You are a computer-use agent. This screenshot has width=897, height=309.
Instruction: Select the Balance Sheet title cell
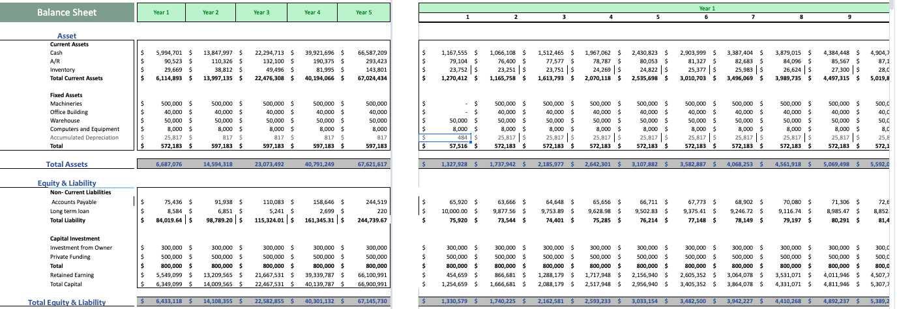[x=66, y=12]
